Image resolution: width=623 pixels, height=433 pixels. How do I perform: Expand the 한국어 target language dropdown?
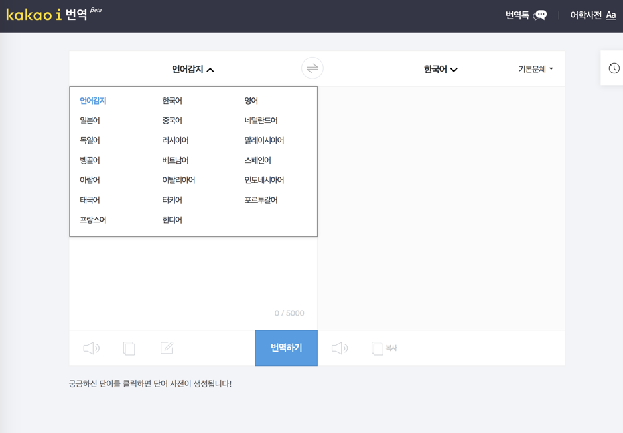pos(441,70)
